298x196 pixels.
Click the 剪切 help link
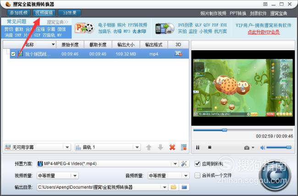(x=9, y=29)
